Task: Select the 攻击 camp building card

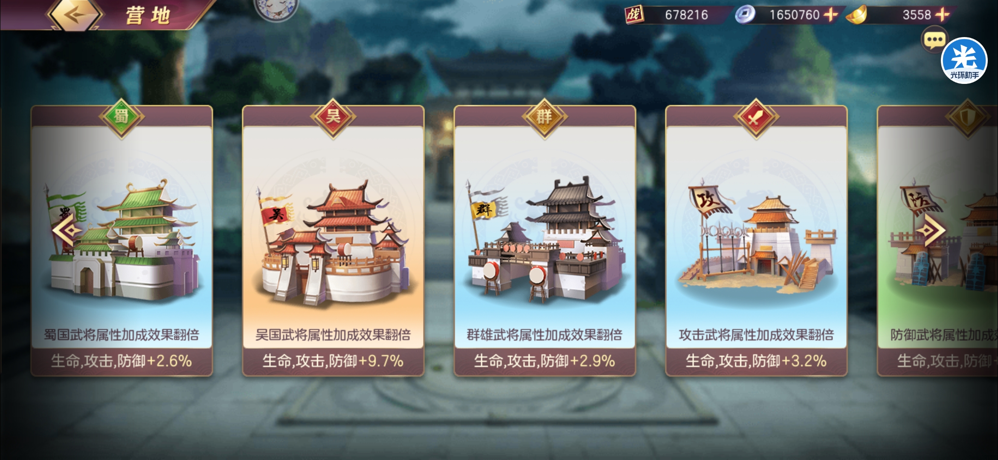Action: coord(756,241)
